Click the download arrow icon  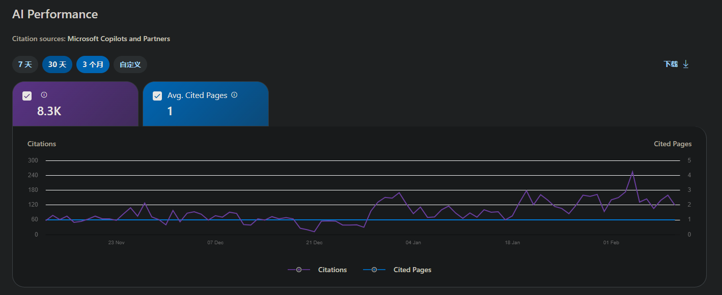click(x=685, y=64)
